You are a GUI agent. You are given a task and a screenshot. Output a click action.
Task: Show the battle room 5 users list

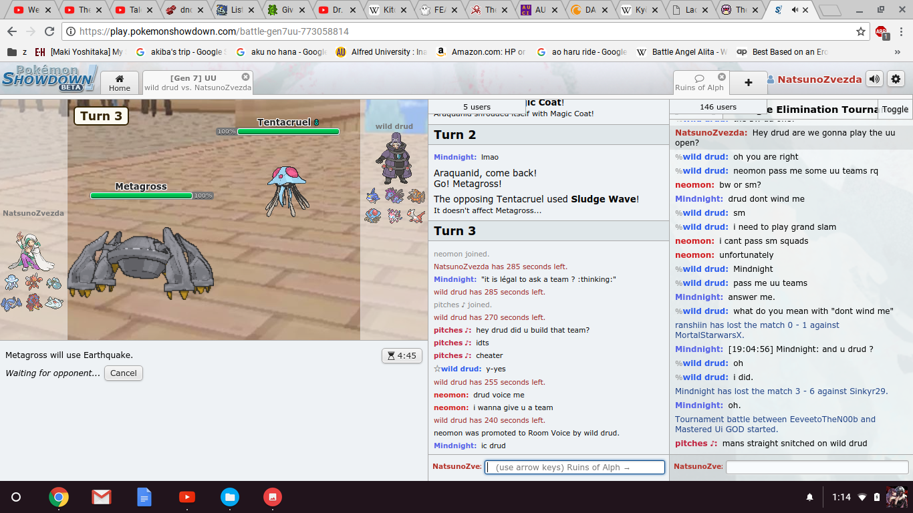pos(477,107)
